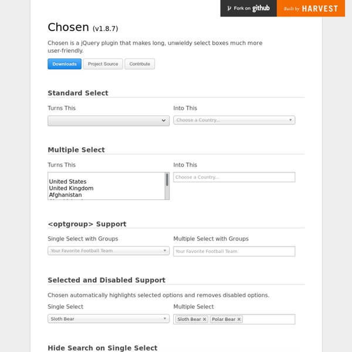Click the Contribute button
This screenshot has width=352, height=352.
[x=140, y=64]
